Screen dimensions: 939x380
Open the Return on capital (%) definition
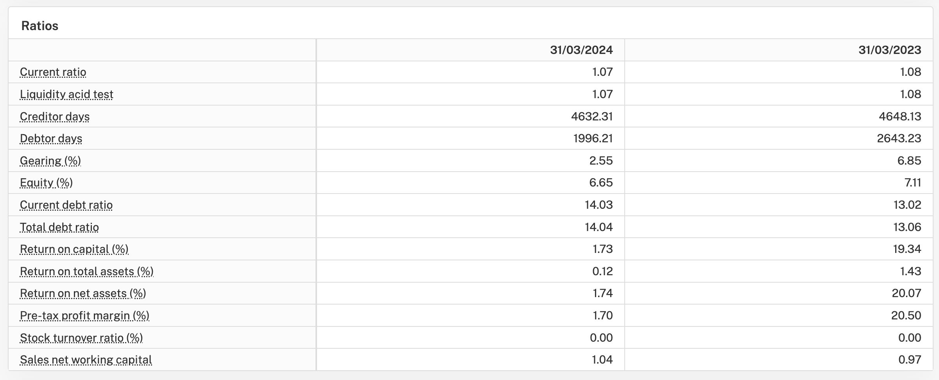click(74, 249)
